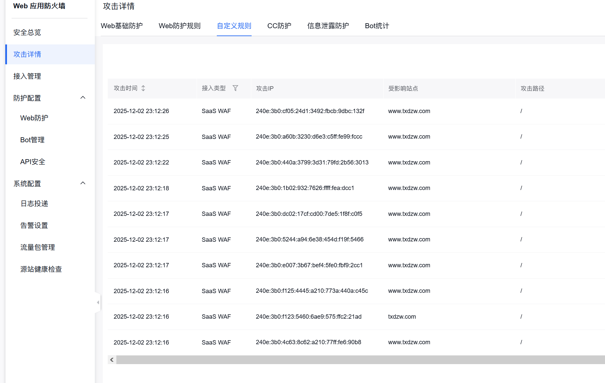Click the scrollbar left arrow icon
This screenshot has width=605, height=383.
112,359
